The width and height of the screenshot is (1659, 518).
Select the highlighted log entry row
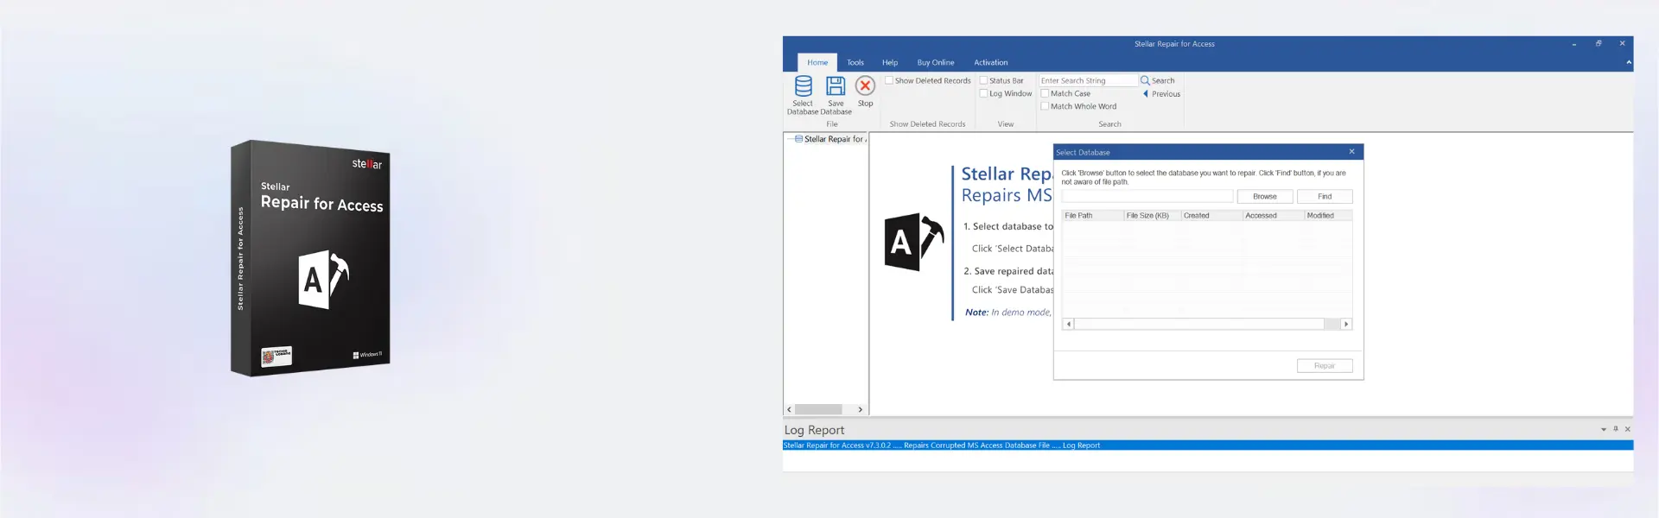coord(1208,445)
